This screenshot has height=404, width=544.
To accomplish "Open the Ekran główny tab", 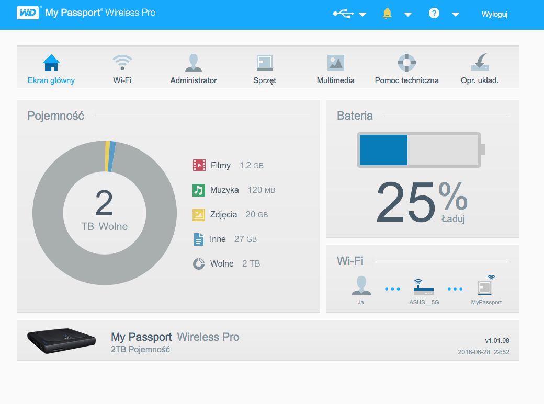I will (51, 80).
